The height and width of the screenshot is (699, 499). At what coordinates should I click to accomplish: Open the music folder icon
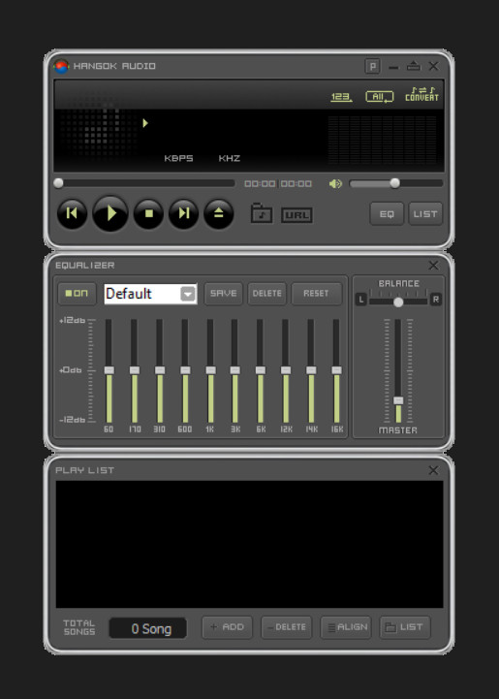[x=262, y=213]
